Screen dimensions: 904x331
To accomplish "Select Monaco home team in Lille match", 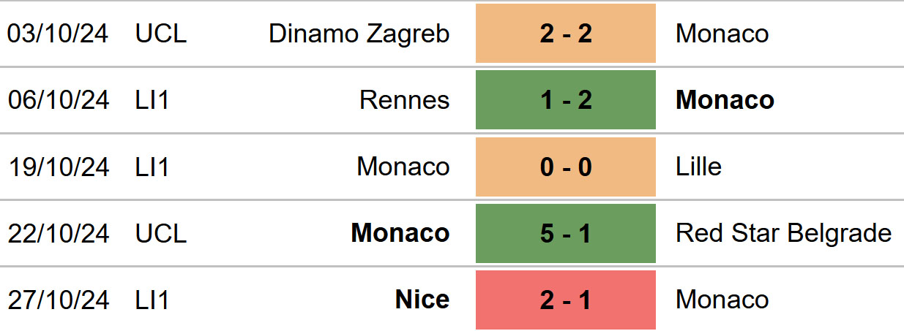I will pyautogui.click(x=403, y=167).
